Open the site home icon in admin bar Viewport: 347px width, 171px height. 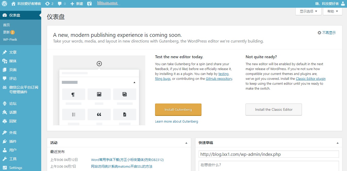click(x=13, y=4)
